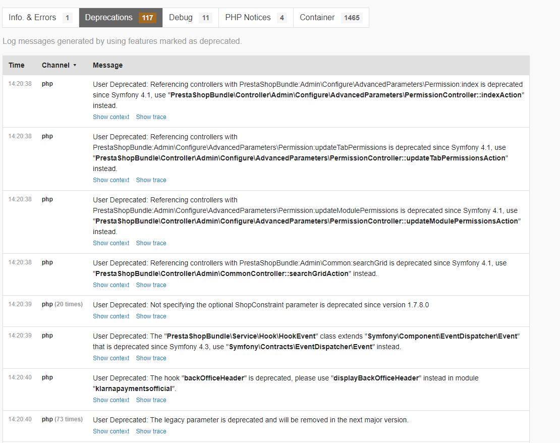Show trace for updateTabPermissions deprecation
The height and width of the screenshot is (443, 560).
pyautogui.click(x=151, y=180)
